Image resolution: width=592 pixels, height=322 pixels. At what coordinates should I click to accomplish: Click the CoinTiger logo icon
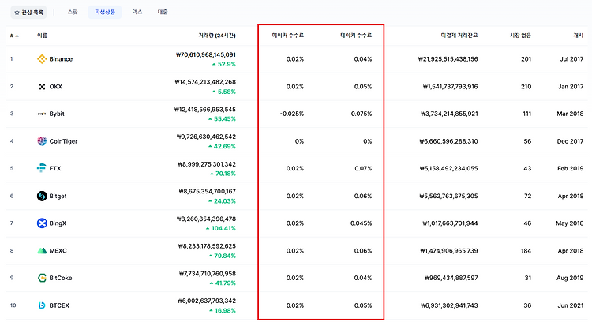coord(42,141)
